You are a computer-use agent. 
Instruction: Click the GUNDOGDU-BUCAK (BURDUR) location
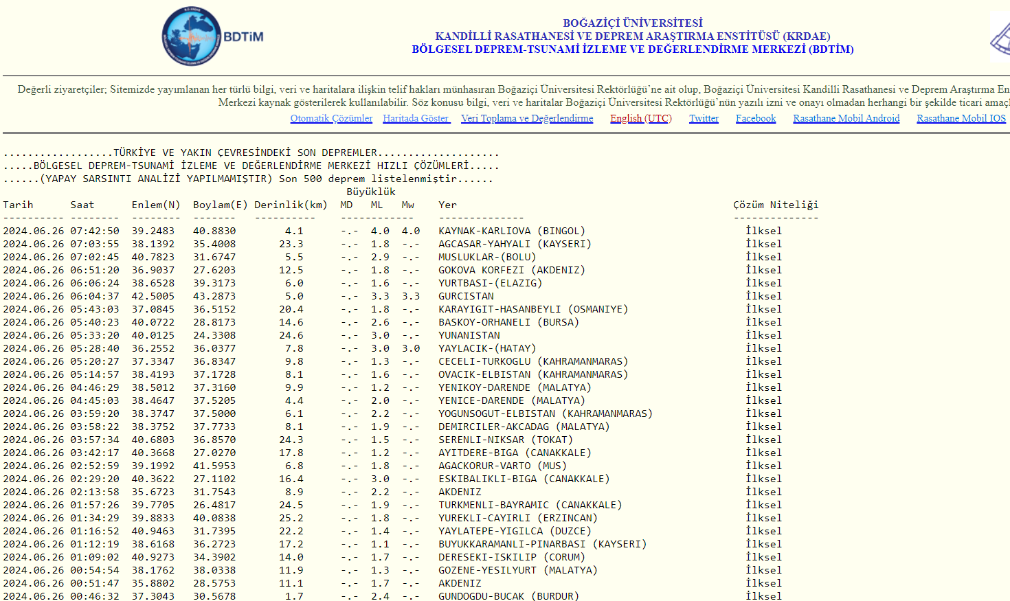(508, 596)
